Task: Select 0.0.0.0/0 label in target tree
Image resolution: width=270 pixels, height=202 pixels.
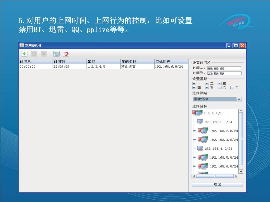Action: (213, 113)
